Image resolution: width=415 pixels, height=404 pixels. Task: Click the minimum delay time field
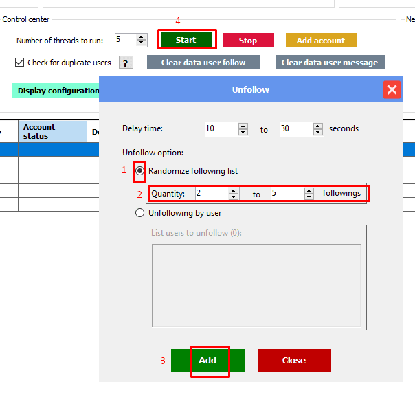[221, 128]
